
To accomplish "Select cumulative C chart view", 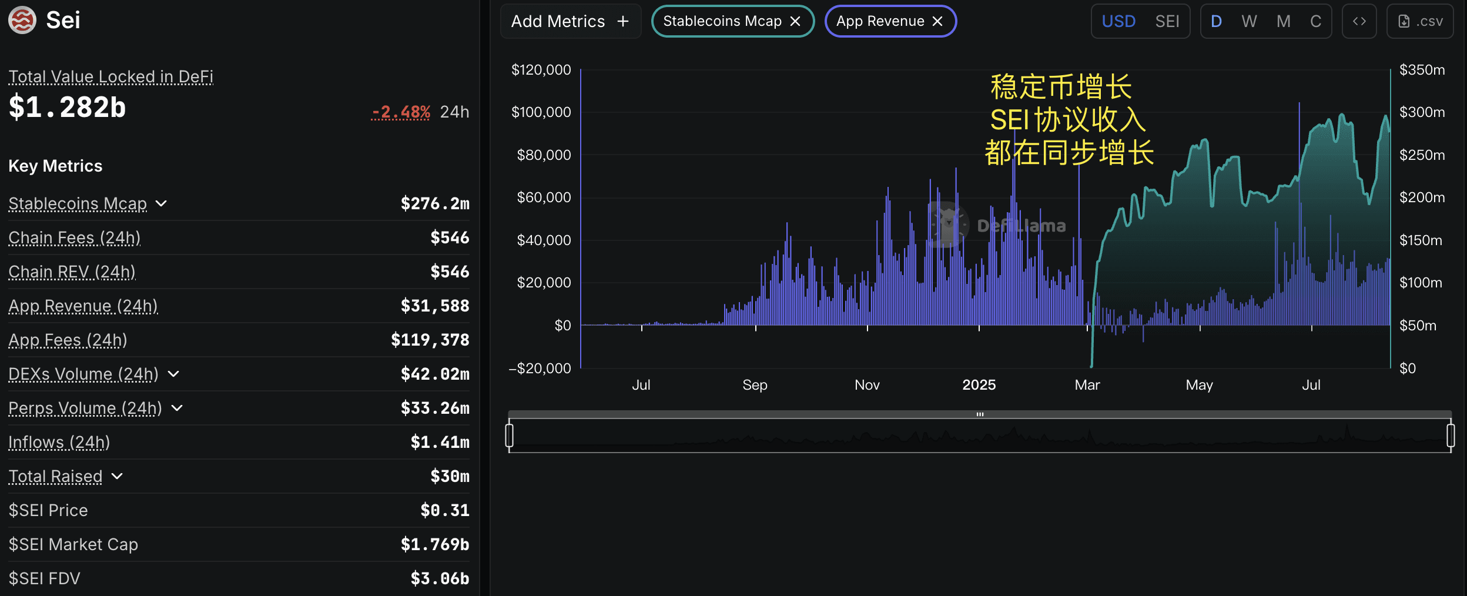I will tap(1315, 21).
